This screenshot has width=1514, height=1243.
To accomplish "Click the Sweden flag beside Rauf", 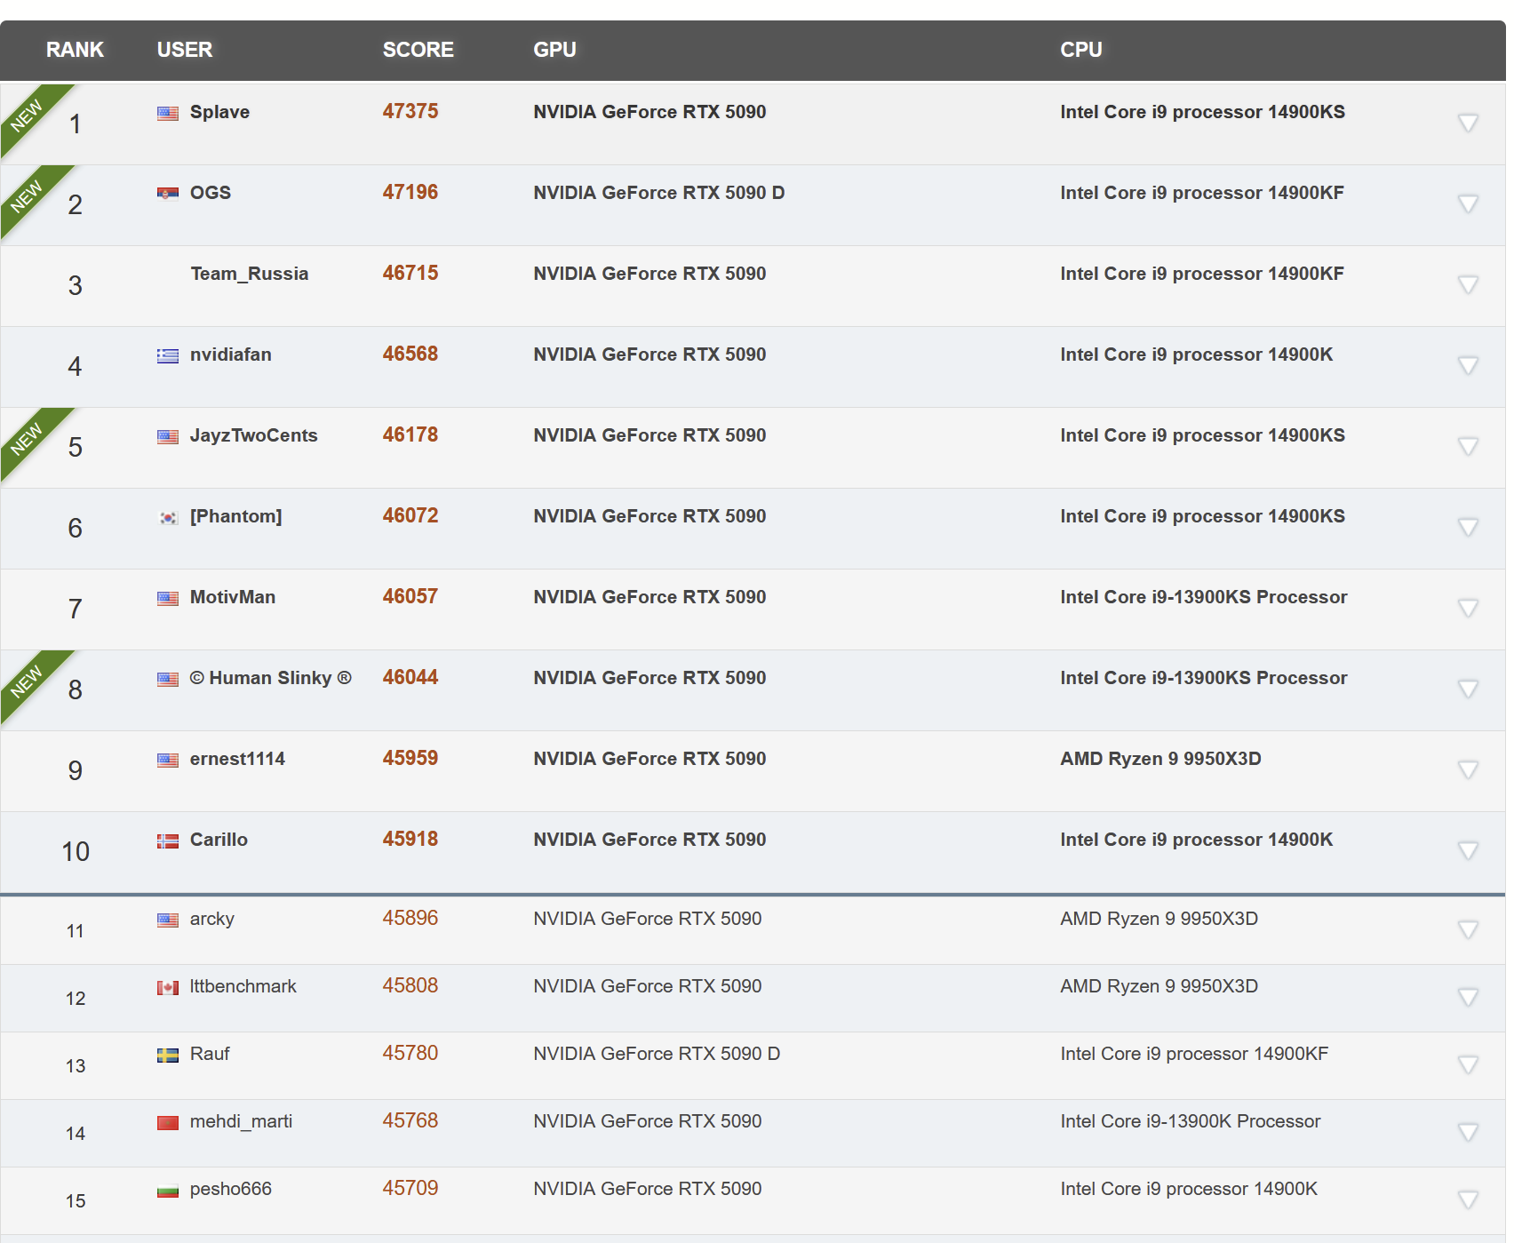I will click(168, 1055).
